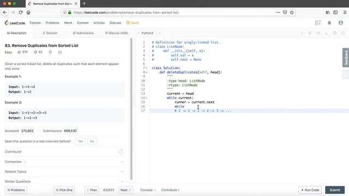The height and width of the screenshot is (196, 349).
Task: Expand the Related Topics section
Action: tap(64, 171)
